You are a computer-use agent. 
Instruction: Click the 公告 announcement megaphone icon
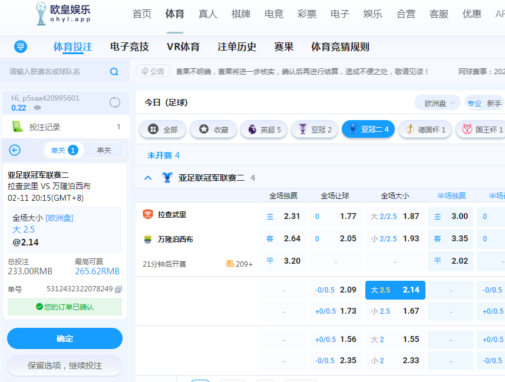(x=144, y=71)
